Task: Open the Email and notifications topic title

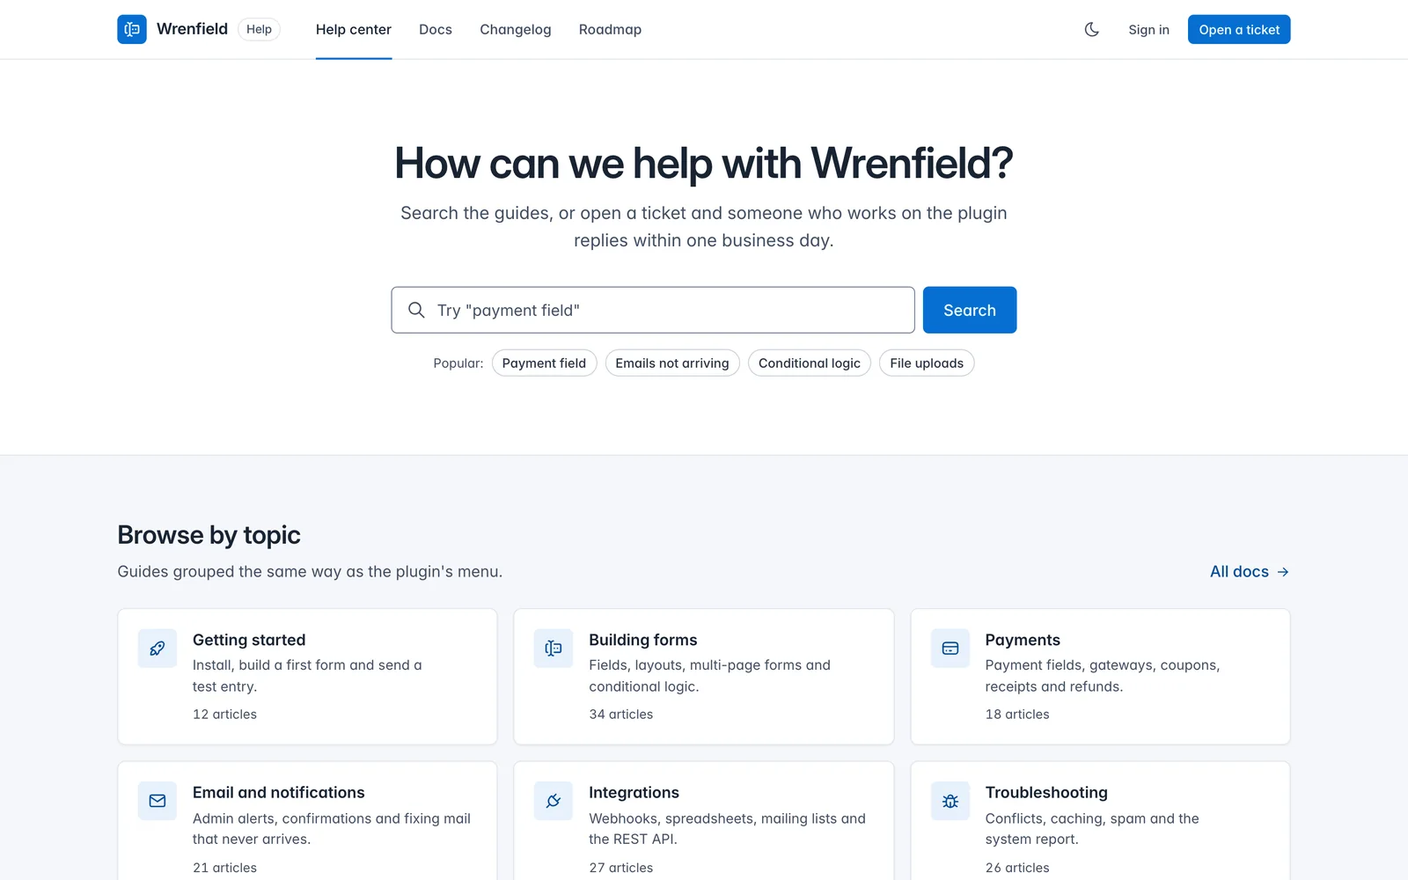Action: [279, 792]
